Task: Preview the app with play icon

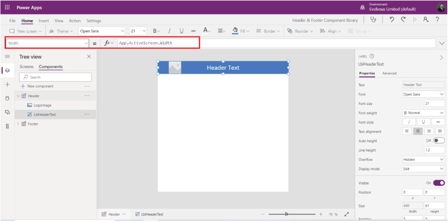Action: point(415,20)
